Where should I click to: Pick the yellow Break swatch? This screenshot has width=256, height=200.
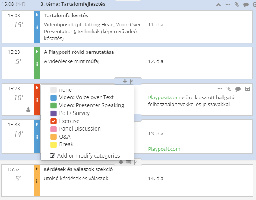53,145
